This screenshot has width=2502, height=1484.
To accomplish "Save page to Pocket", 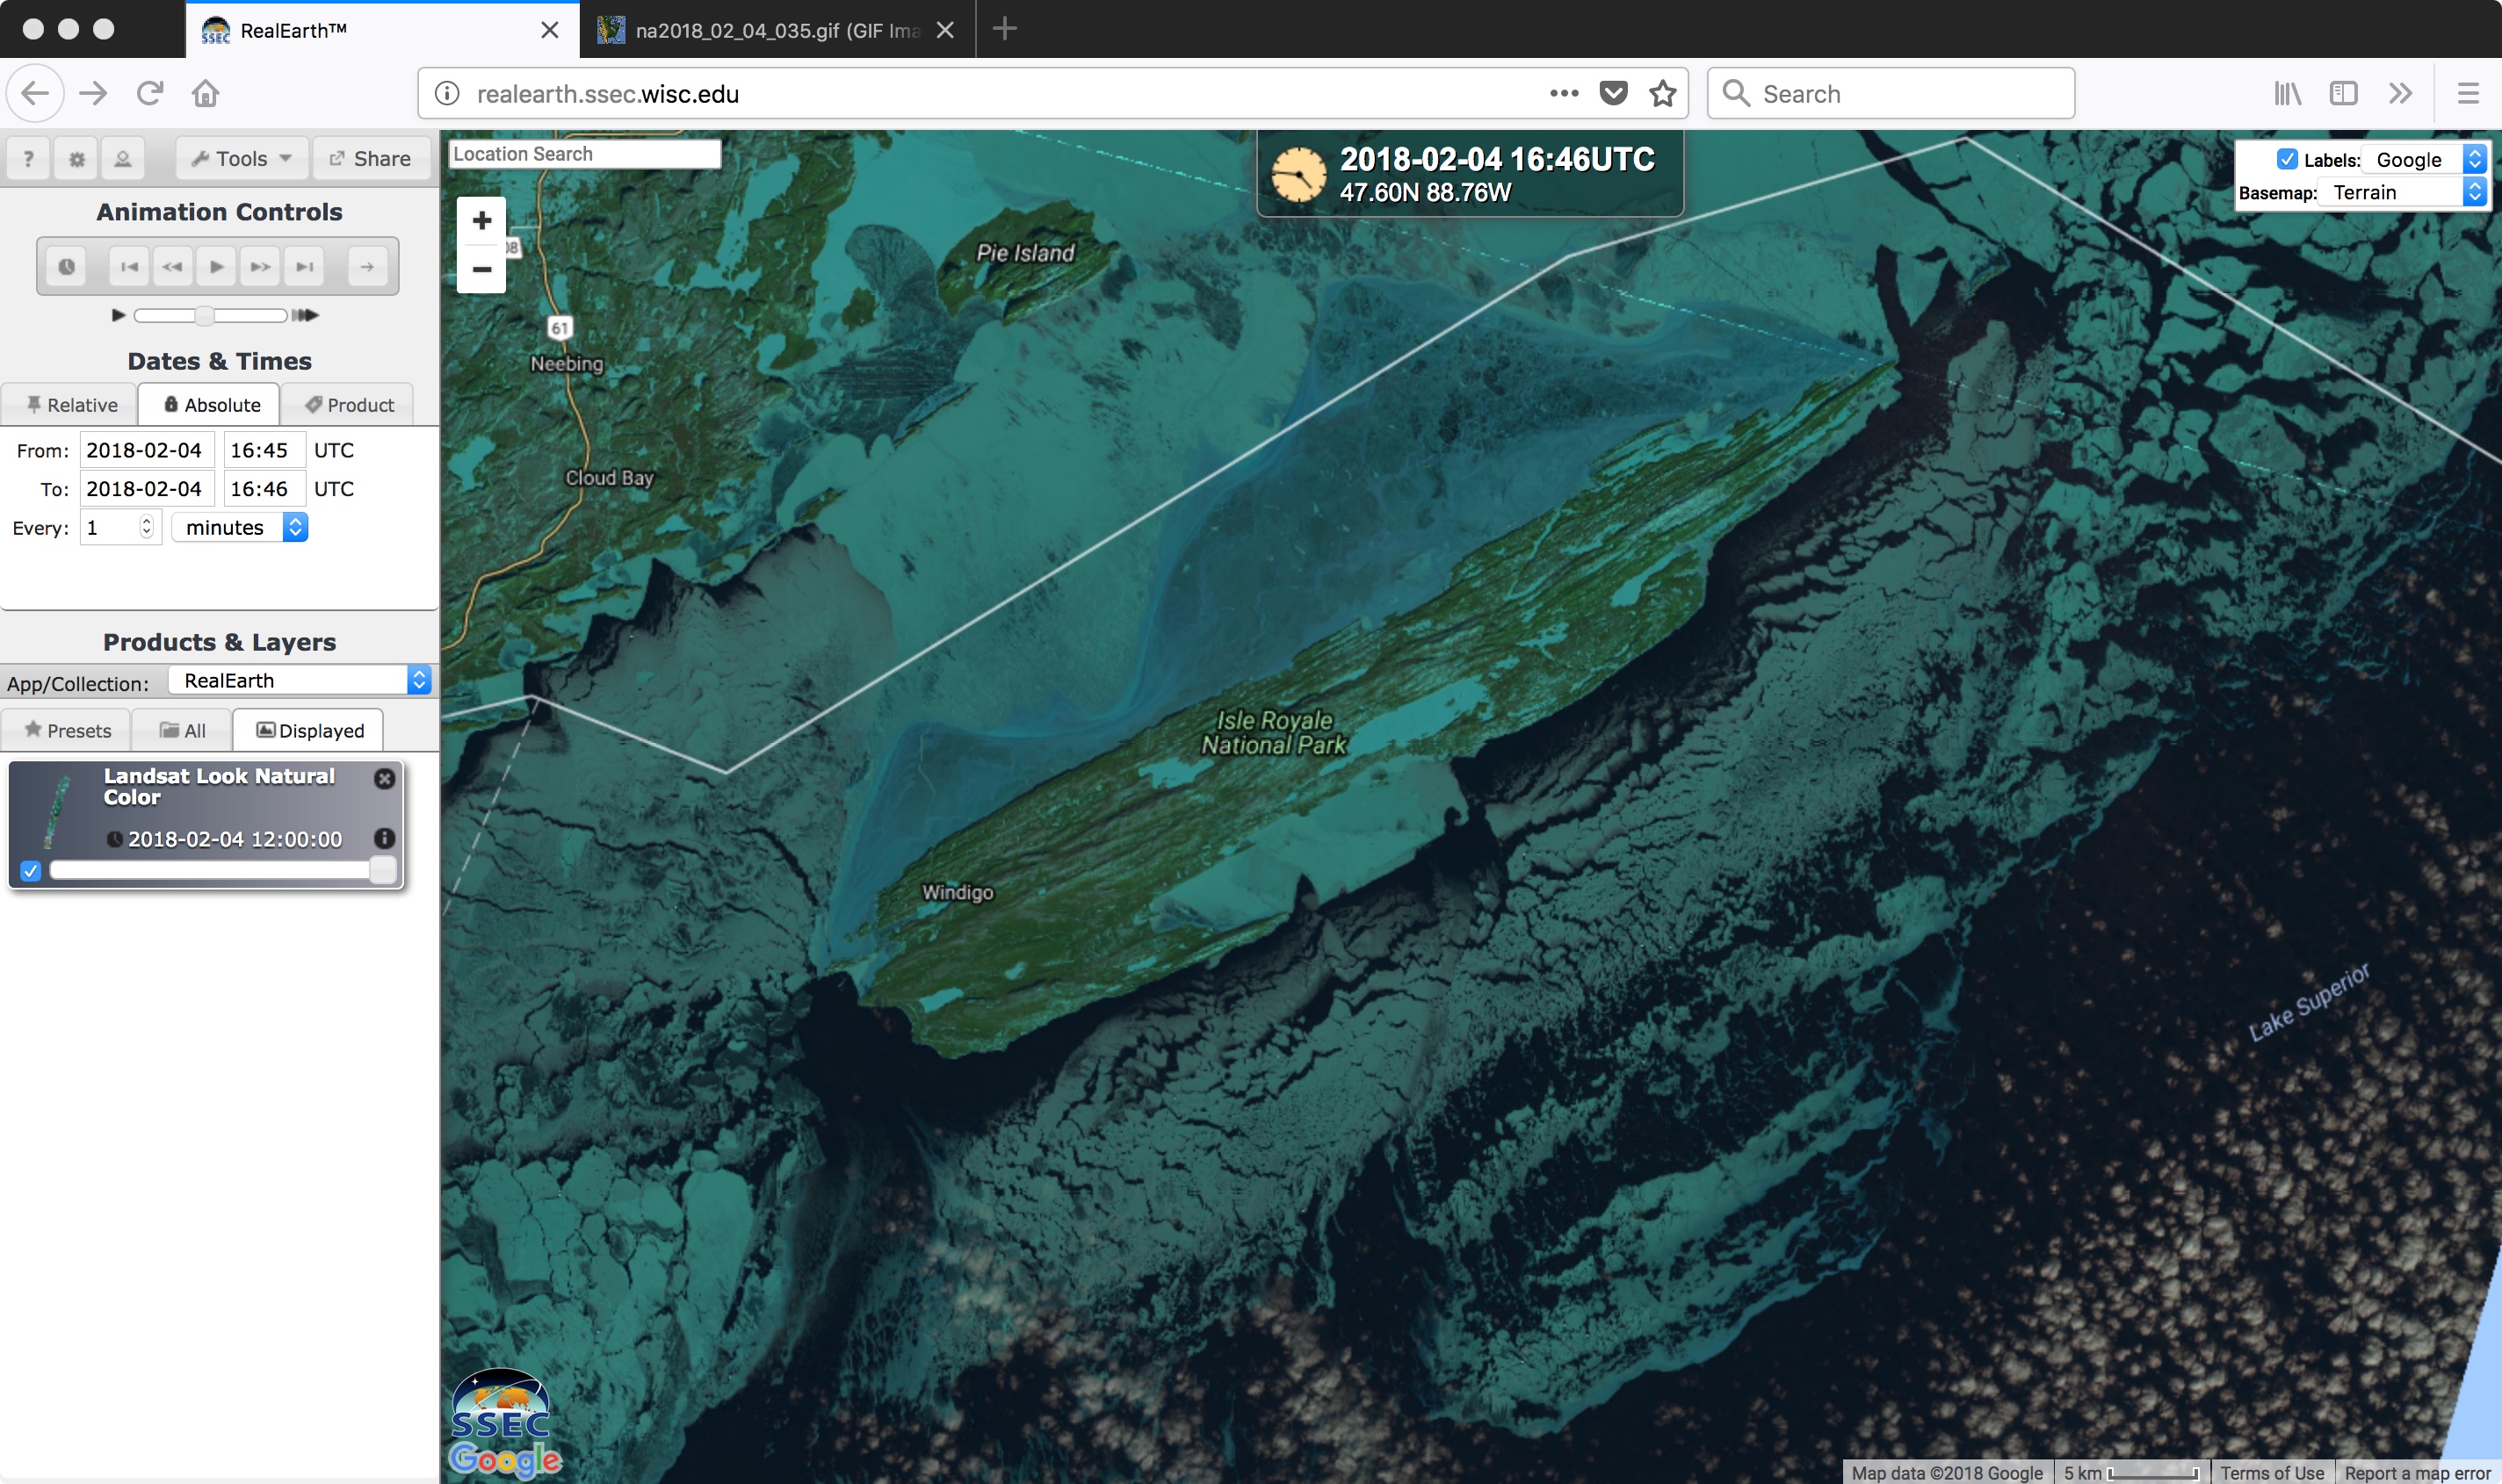I will point(1613,93).
